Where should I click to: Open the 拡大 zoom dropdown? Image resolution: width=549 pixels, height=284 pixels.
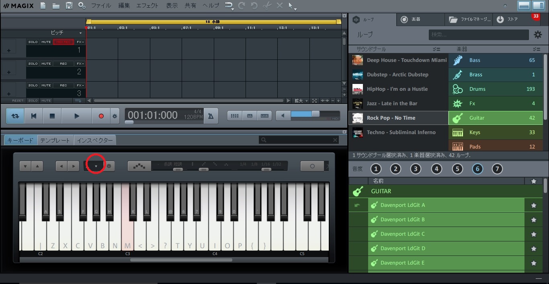tap(301, 101)
